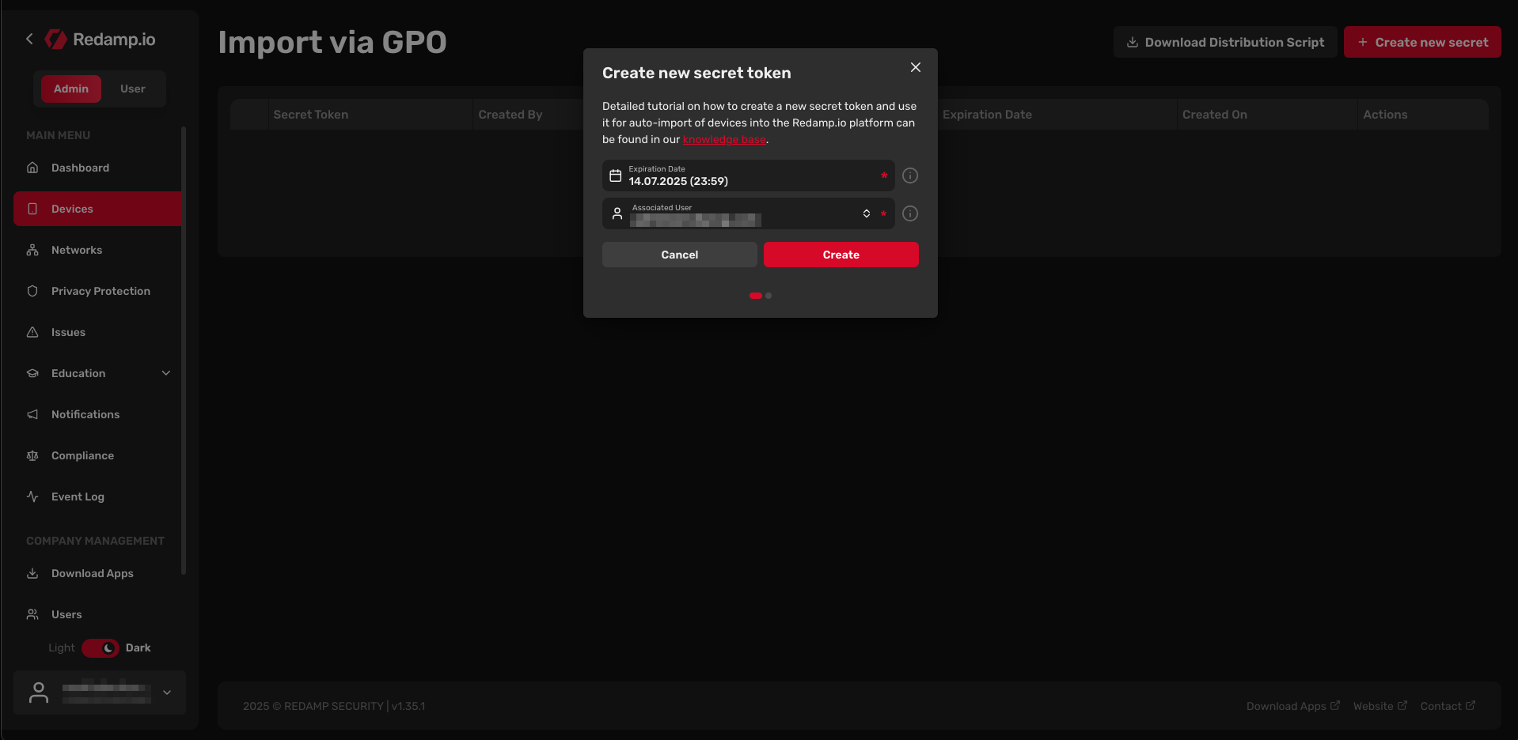Open Networks in the main menu
This screenshot has width=1518, height=740.
tap(77, 250)
